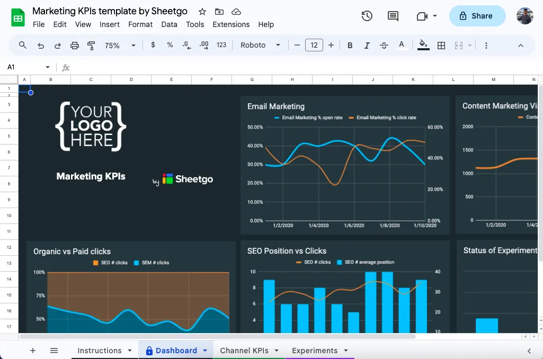Click the Google Sheets home icon
Screen dimensions: 543x359
(x=17, y=18)
